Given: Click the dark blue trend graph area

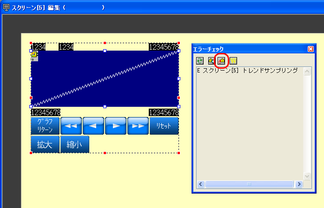Looking at the screenshot, I should 105,79.
